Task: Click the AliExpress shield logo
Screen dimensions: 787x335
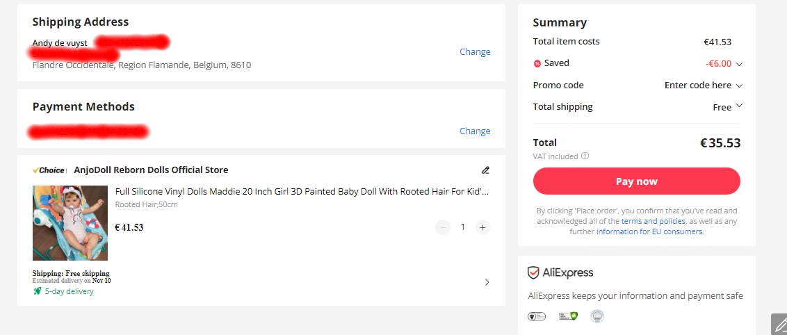Action: (533, 273)
